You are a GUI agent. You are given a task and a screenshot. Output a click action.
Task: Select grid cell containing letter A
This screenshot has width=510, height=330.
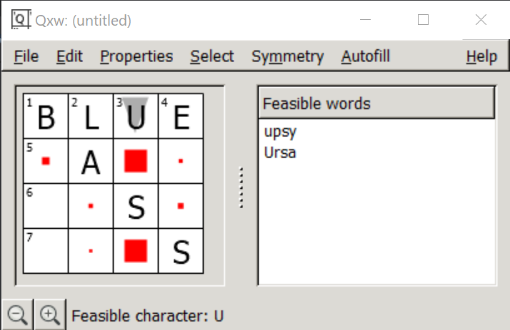click(91, 161)
